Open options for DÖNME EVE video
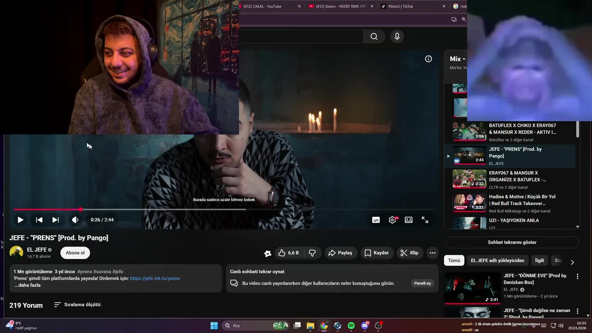This screenshot has height=333, width=592. [577, 276]
